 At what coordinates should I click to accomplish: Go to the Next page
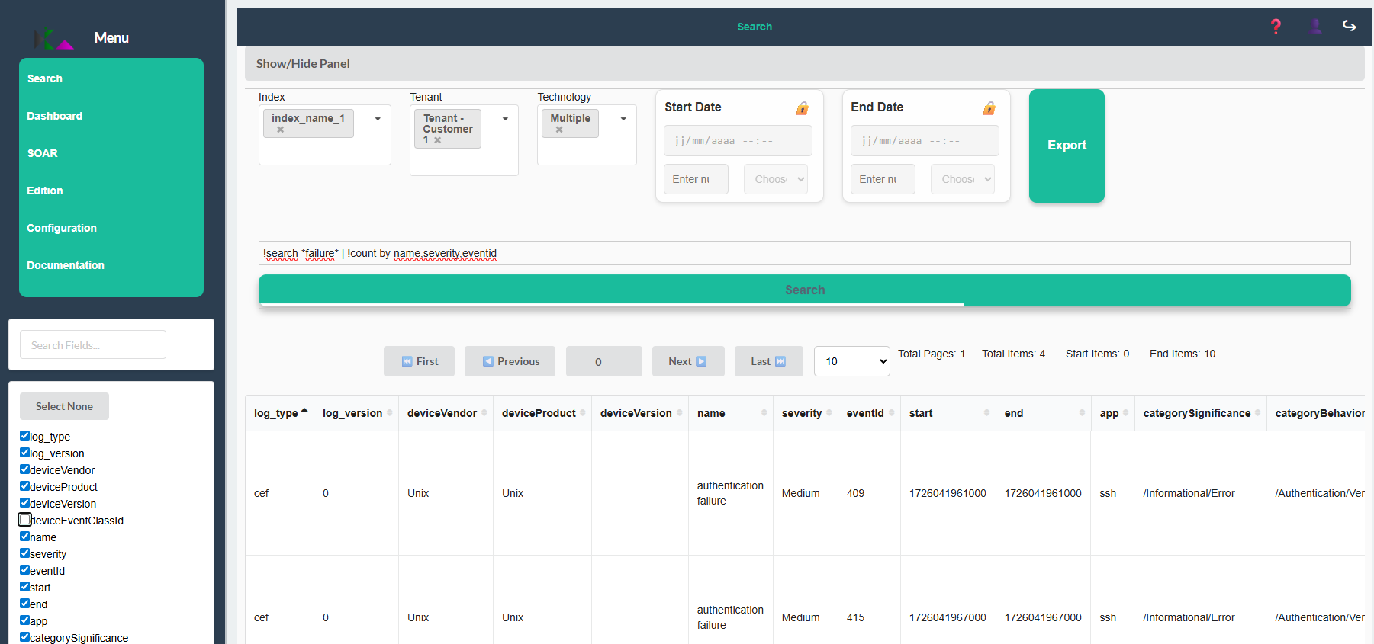pyautogui.click(x=688, y=361)
